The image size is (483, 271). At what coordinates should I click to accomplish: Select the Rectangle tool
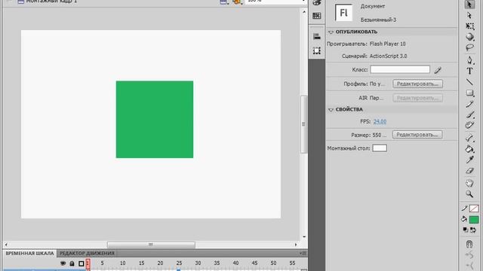pos(469,93)
